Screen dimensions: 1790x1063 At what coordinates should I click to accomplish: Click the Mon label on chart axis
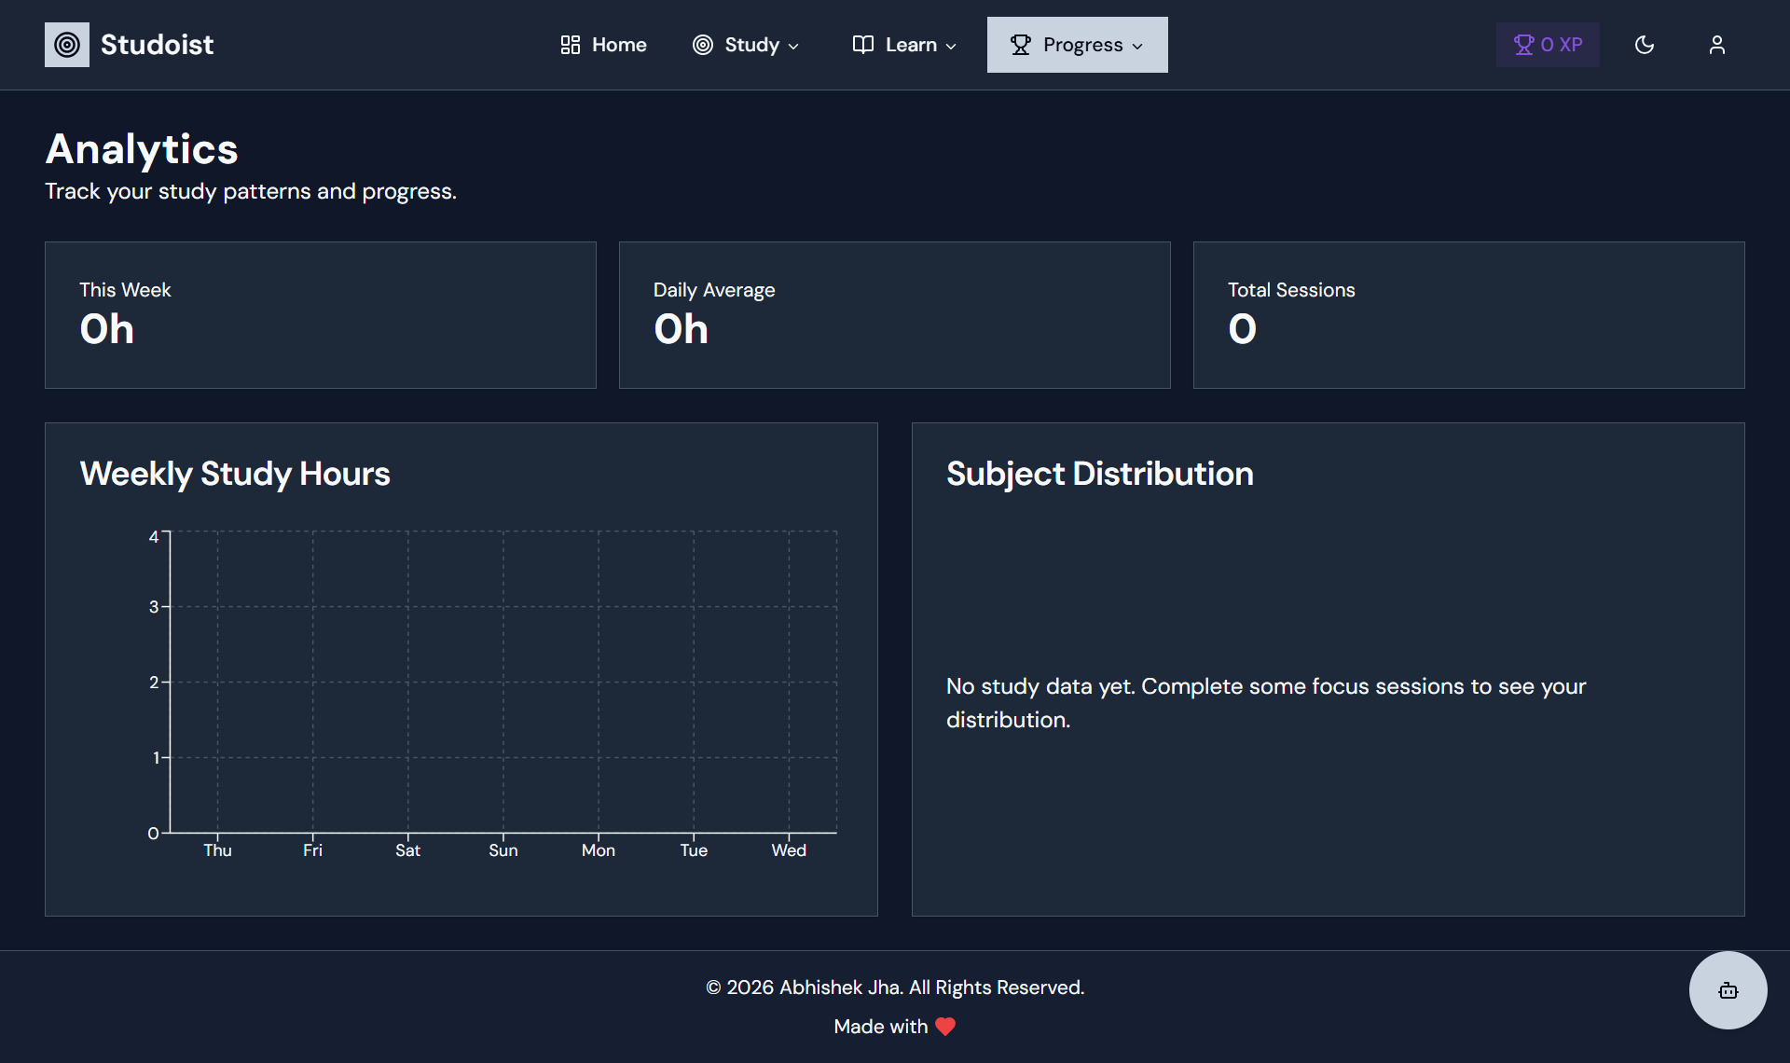(598, 850)
